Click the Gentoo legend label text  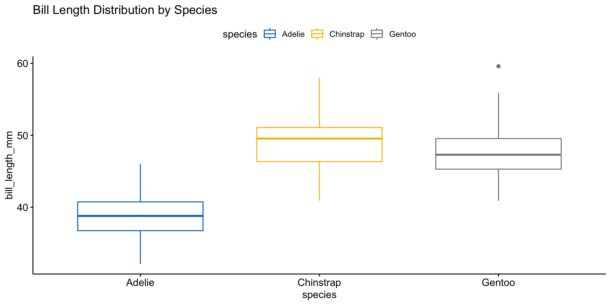[x=402, y=34]
